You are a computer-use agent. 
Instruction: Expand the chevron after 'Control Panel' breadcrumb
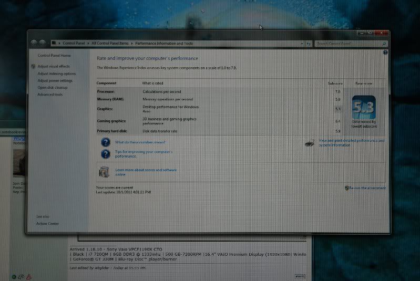point(88,44)
